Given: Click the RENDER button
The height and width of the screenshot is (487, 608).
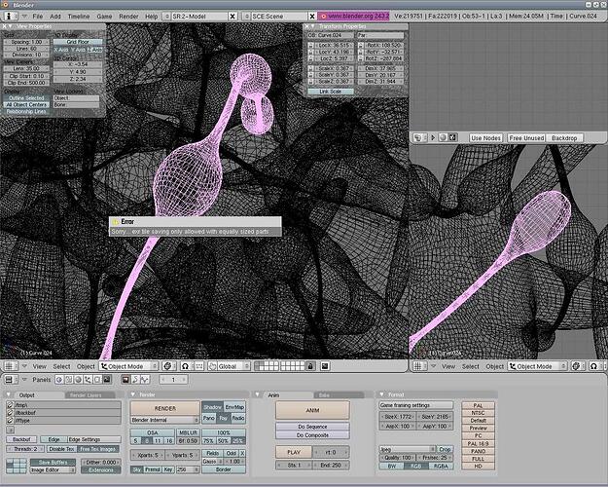Looking at the screenshot, I should click(x=165, y=408).
